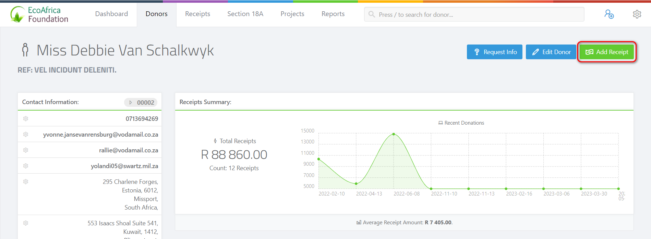Open the Projects tab

292,14
